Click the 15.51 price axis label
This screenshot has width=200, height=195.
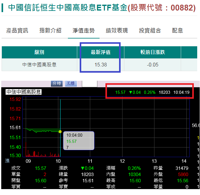[x=15, y=138]
